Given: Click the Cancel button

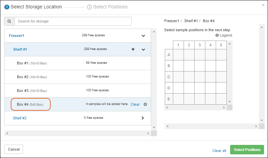Looking at the screenshot, I should 14,149.
